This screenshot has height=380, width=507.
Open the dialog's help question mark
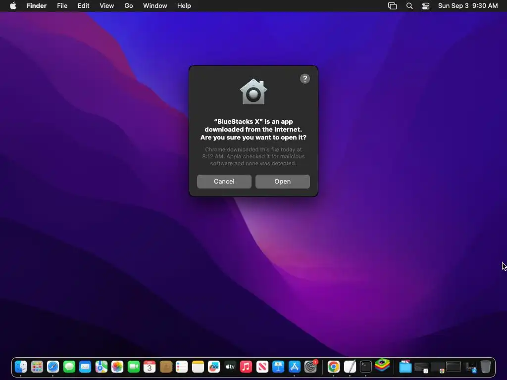tap(304, 79)
